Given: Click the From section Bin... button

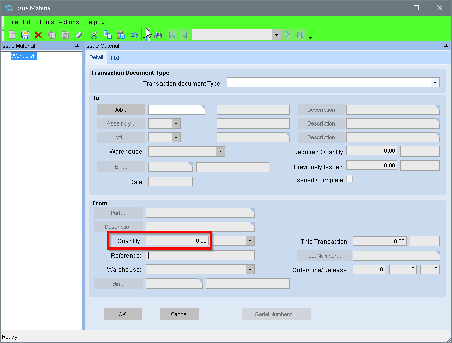Looking at the screenshot, I should click(118, 284).
